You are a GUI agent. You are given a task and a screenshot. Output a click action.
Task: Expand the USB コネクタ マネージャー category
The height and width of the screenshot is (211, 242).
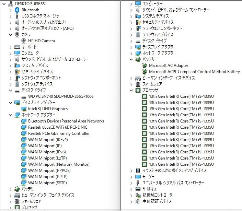(x=10, y=16)
